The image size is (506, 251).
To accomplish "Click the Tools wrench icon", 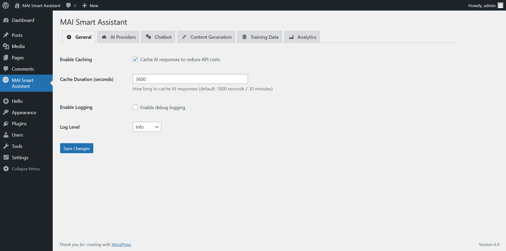I will tap(6, 146).
